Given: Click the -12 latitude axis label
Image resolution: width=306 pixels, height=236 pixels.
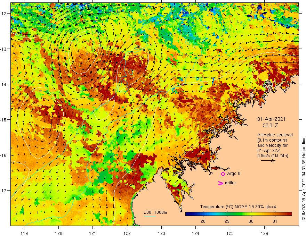Looking at the screenshot, I should (4, 14).
